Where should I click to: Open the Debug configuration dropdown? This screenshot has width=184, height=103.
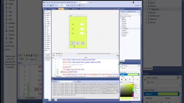pyautogui.click(x=58, y=5)
